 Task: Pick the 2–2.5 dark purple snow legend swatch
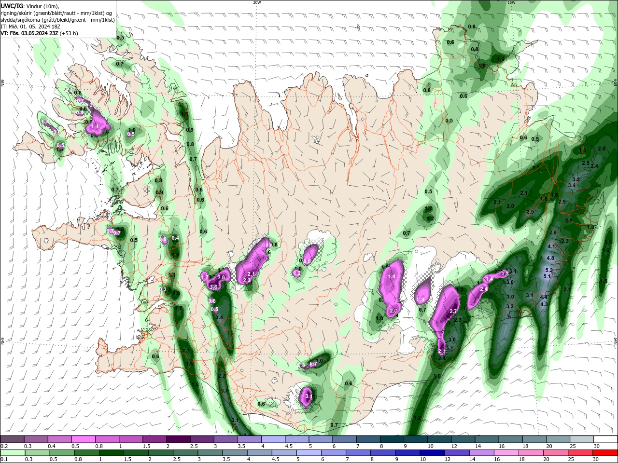pos(178,439)
